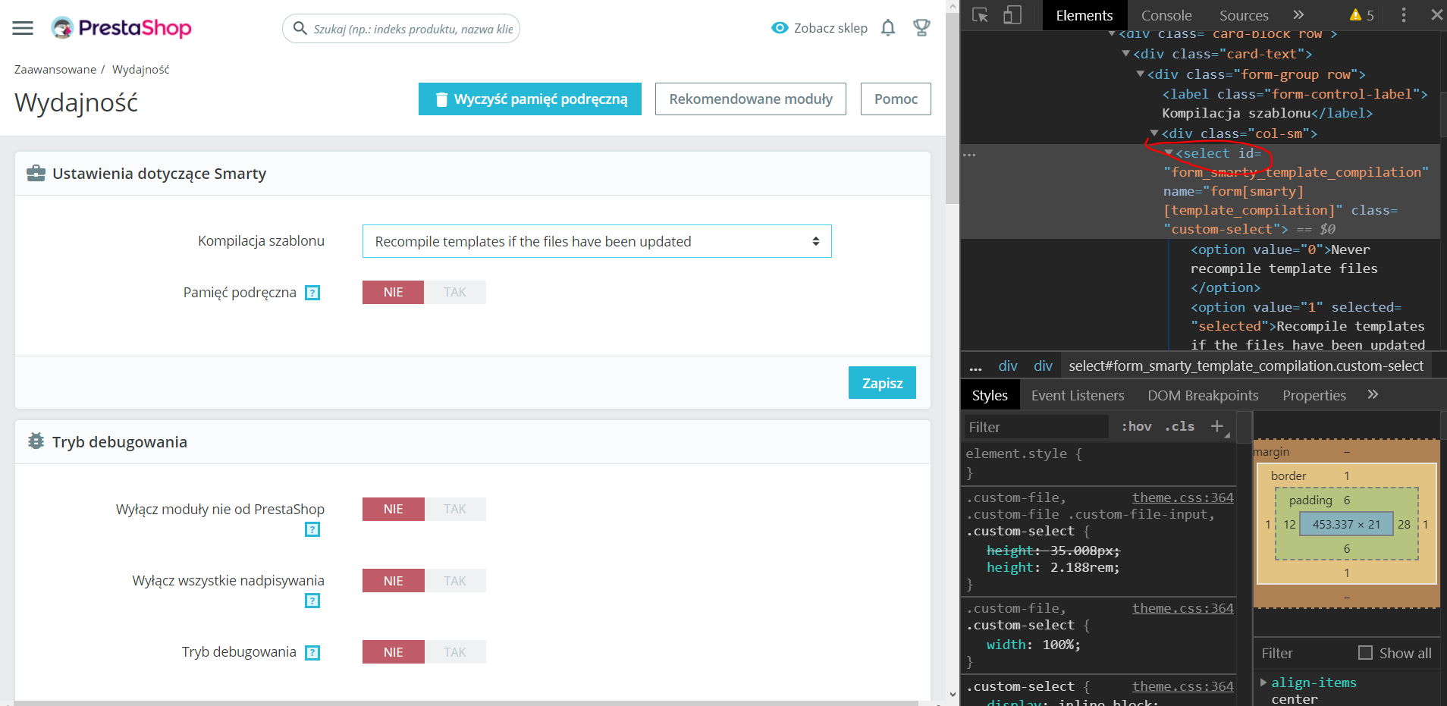Set Tryb debugowania to TAK
1447x706 pixels.
coord(455,652)
